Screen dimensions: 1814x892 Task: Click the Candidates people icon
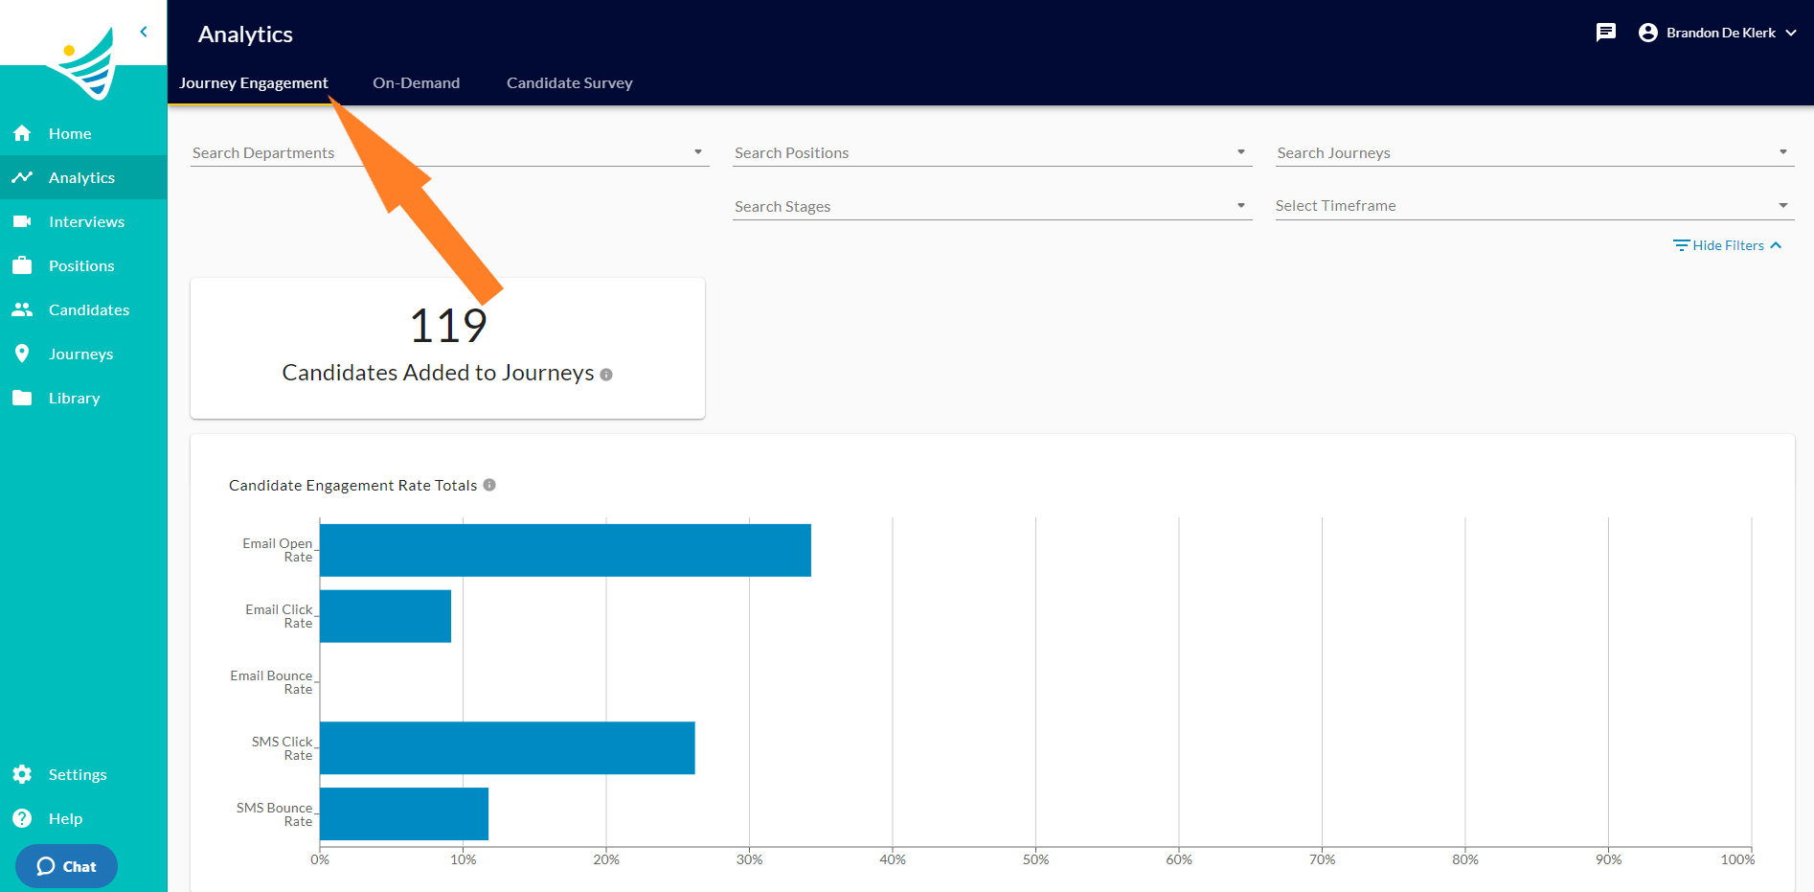click(22, 309)
